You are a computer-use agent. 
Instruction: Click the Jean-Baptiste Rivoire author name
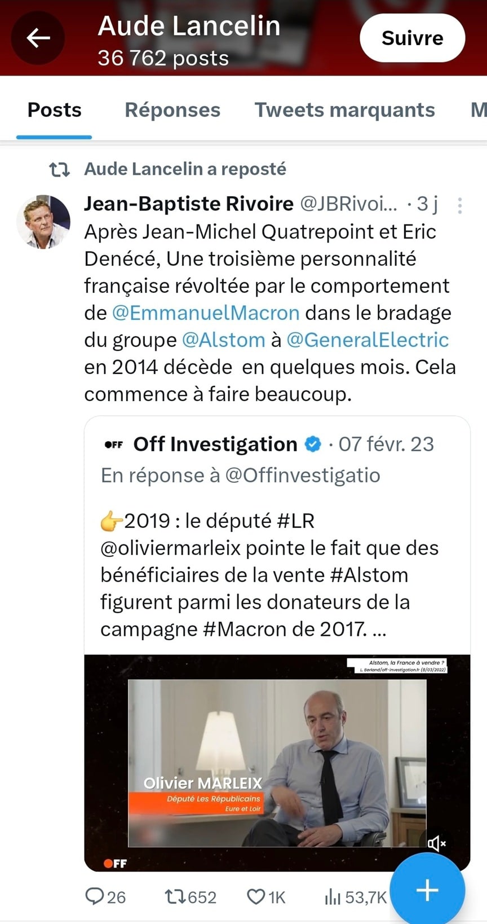(189, 204)
